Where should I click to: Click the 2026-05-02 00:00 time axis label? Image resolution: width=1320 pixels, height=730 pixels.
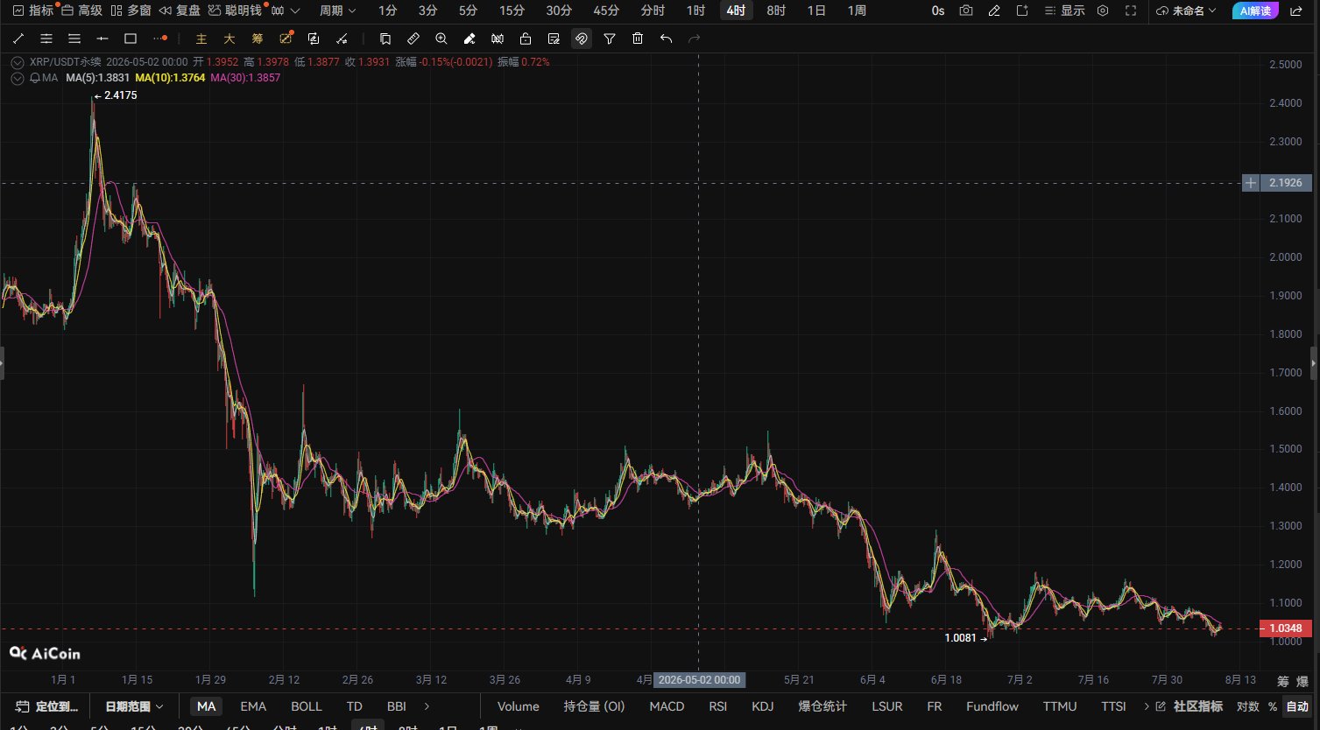click(699, 680)
